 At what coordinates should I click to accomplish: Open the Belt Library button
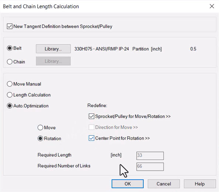tap(53, 49)
